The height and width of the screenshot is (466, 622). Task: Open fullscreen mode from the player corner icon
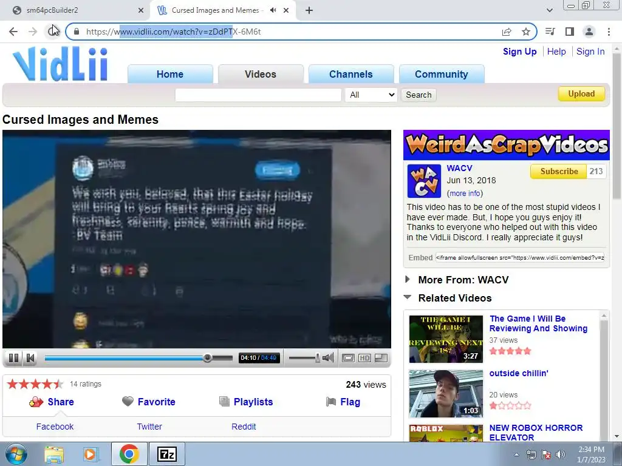pos(381,358)
